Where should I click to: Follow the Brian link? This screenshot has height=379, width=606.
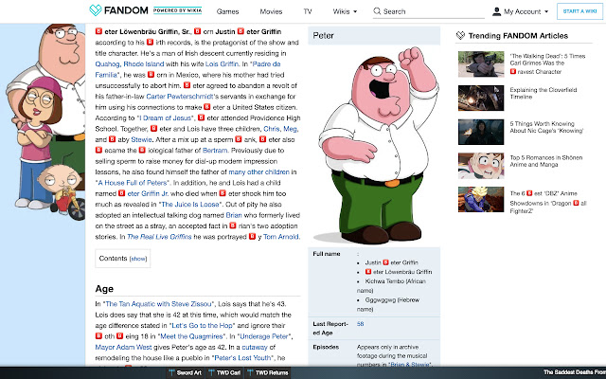tap(234, 215)
